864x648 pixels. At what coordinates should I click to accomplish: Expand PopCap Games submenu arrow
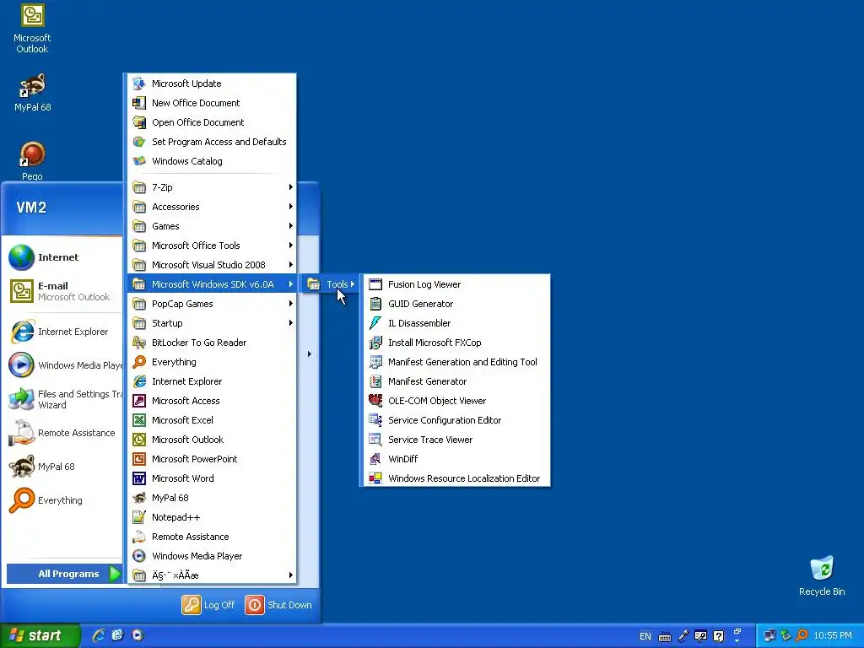click(290, 304)
